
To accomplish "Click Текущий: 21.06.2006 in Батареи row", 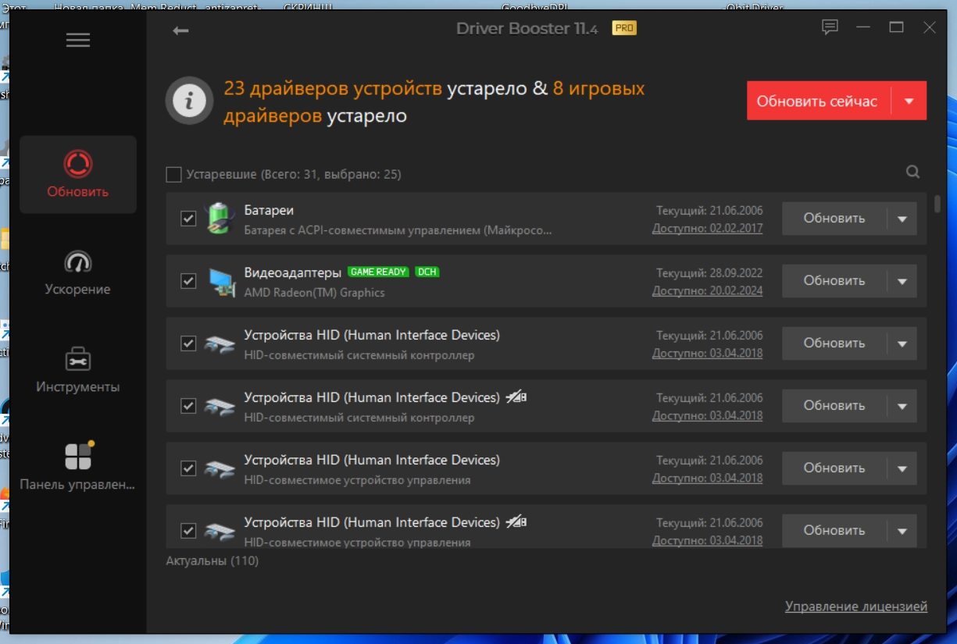I will [709, 211].
